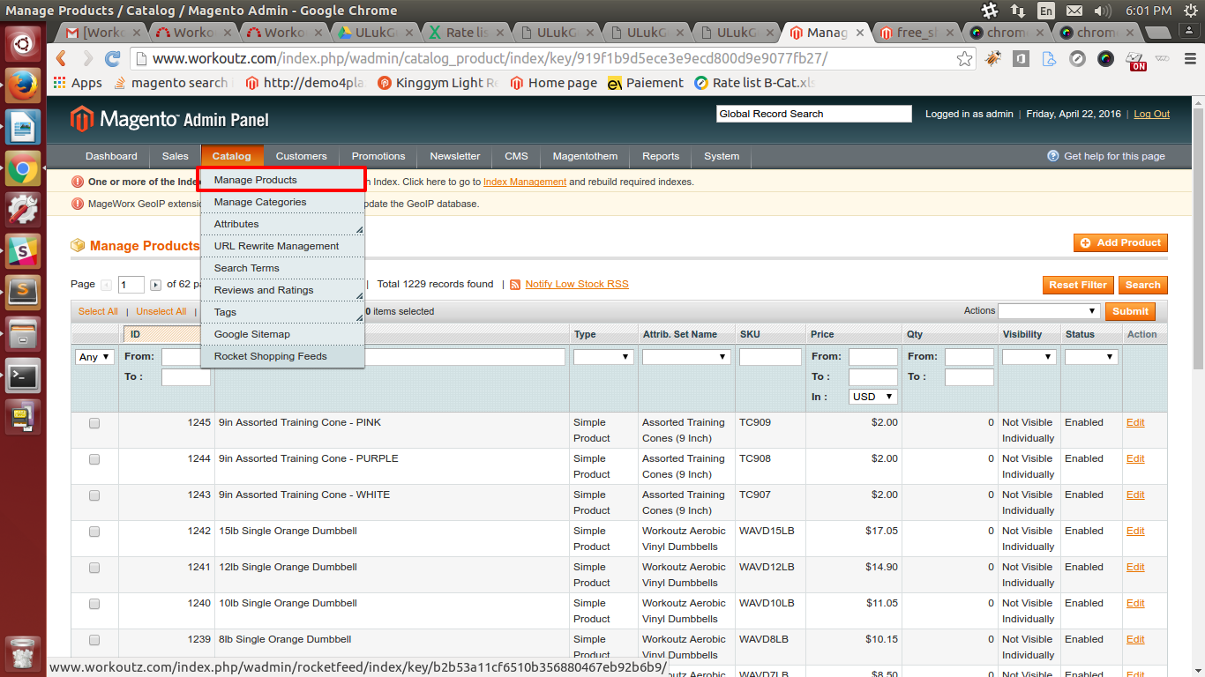Click the Magento Admin Panel logo
The width and height of the screenshot is (1205, 677).
169,119
